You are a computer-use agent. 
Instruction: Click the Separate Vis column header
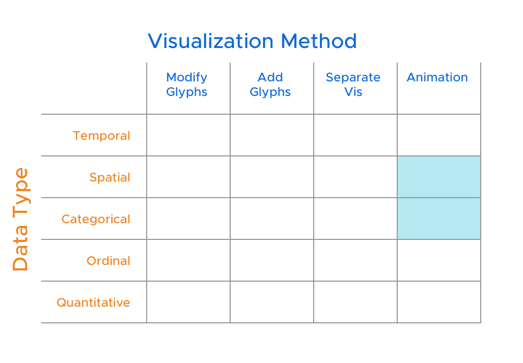[353, 84]
